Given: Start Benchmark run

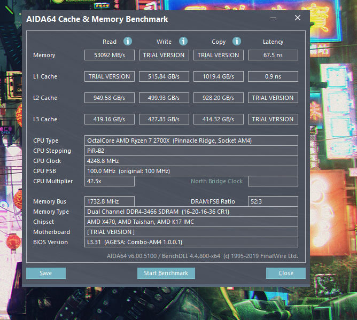Looking at the screenshot, I should [x=166, y=273].
